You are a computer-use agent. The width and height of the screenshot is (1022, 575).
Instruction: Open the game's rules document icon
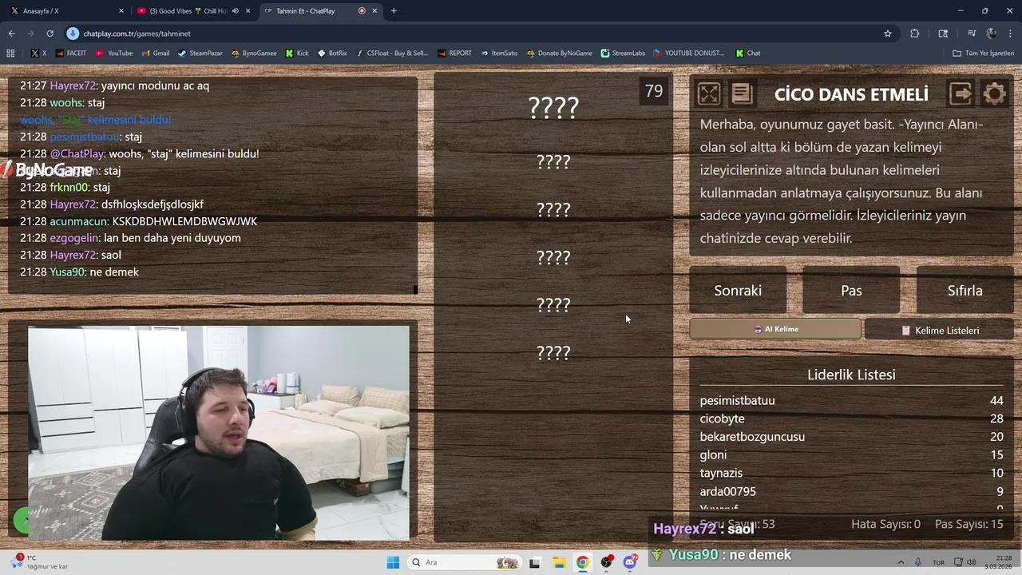[742, 94]
